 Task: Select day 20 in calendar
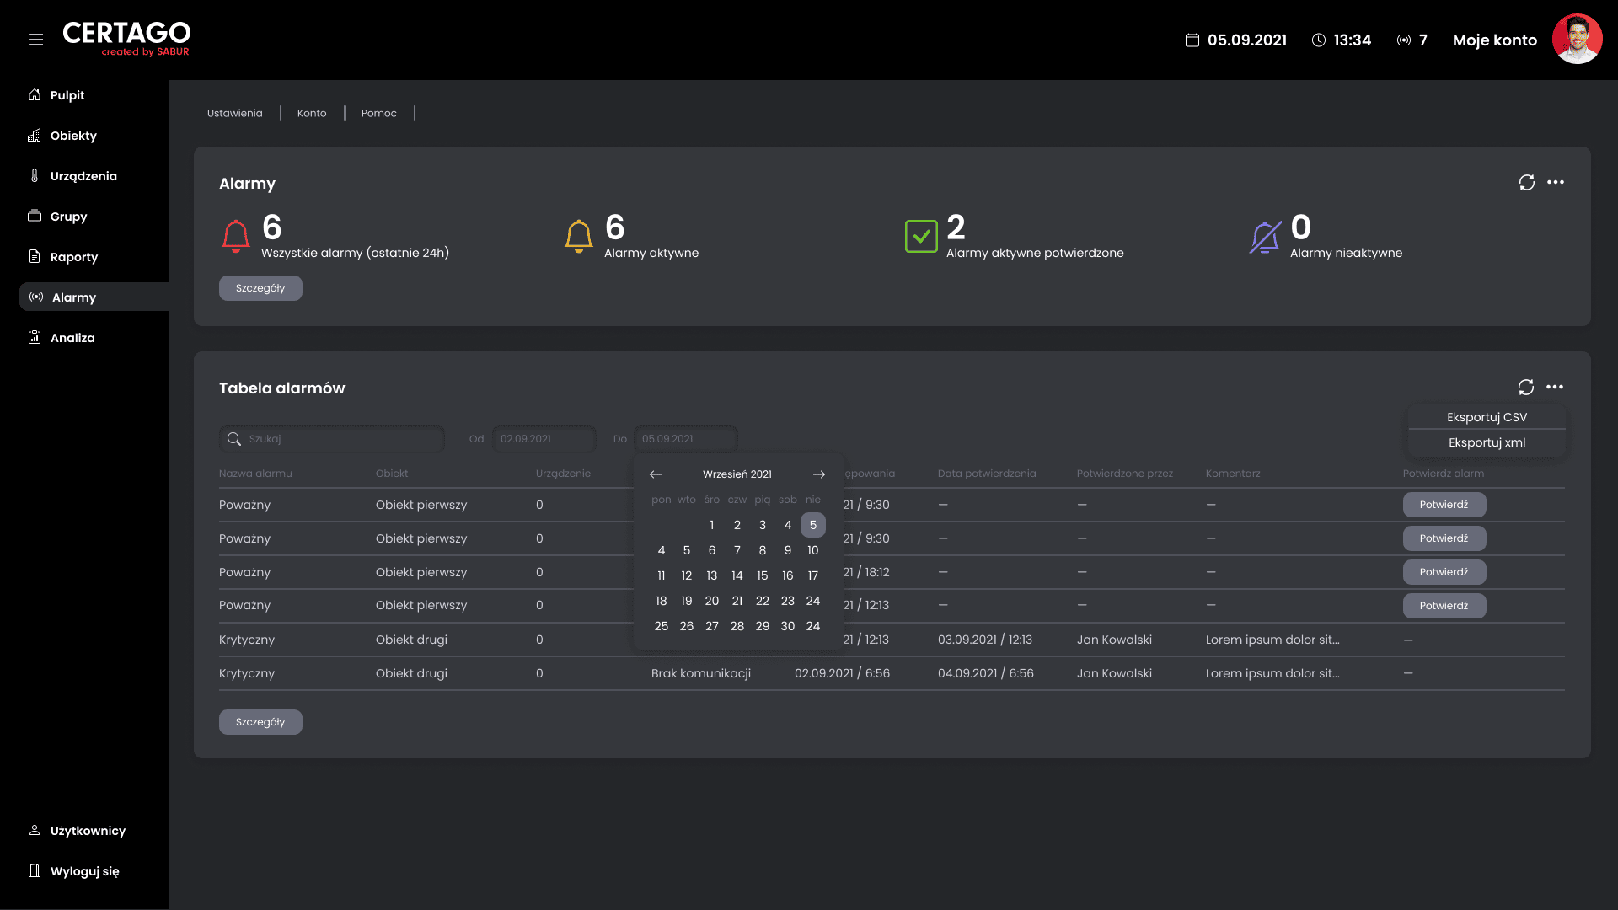[x=712, y=601]
